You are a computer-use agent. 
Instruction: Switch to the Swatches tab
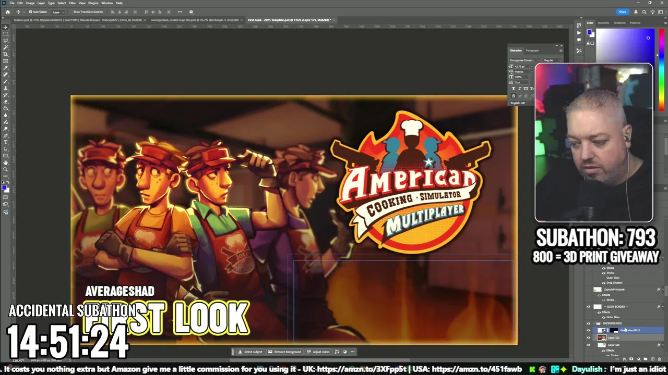coord(603,23)
